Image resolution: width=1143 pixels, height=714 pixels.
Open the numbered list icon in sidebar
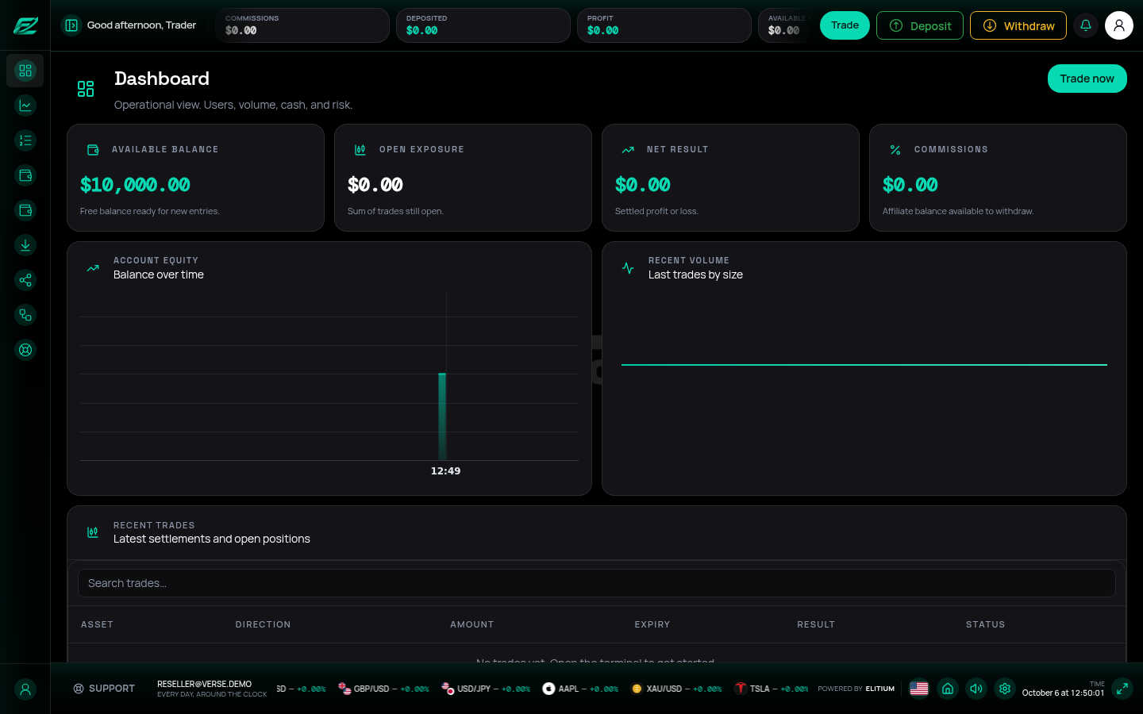click(x=25, y=140)
